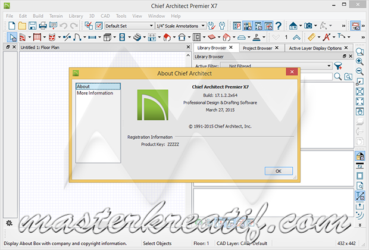Open the File menu
The width and height of the screenshot is (369, 250).
(x=10, y=16)
